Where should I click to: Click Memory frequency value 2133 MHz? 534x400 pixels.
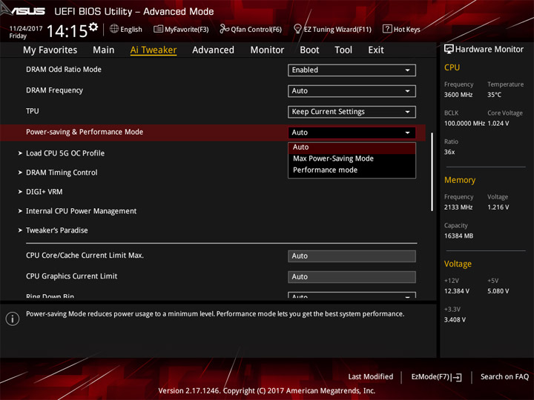[458, 207]
